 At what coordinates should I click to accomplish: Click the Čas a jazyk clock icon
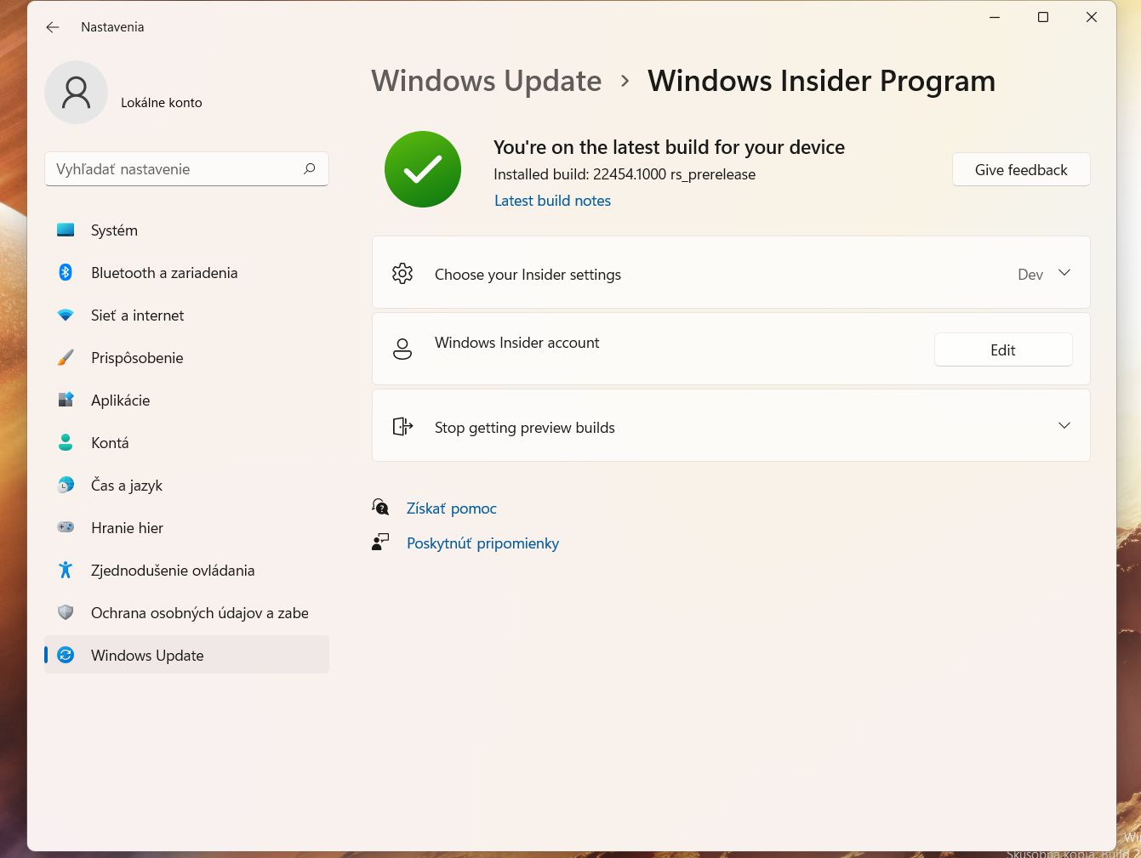coord(66,485)
